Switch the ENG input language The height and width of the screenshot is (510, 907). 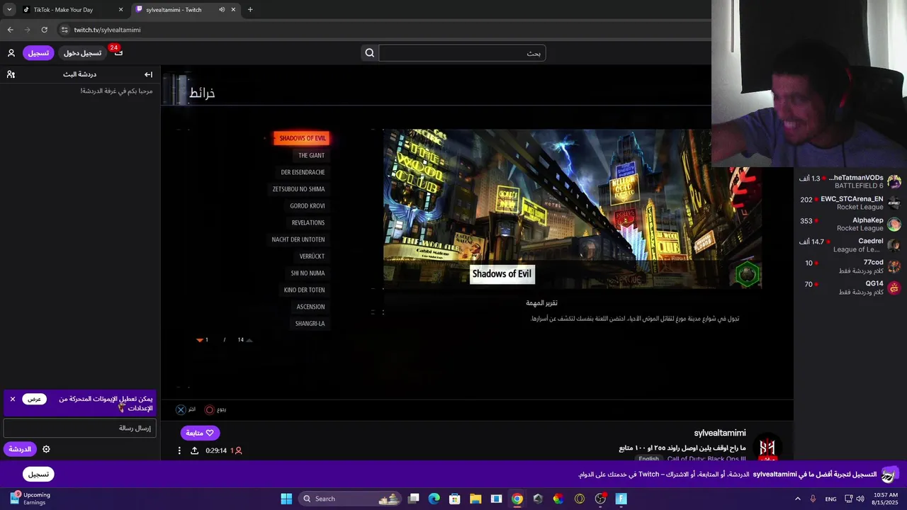pyautogui.click(x=830, y=499)
